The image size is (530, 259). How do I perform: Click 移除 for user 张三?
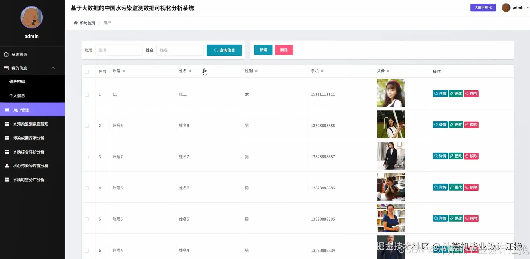471,94
